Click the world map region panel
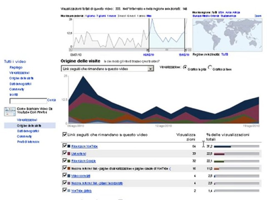 pos(227,35)
